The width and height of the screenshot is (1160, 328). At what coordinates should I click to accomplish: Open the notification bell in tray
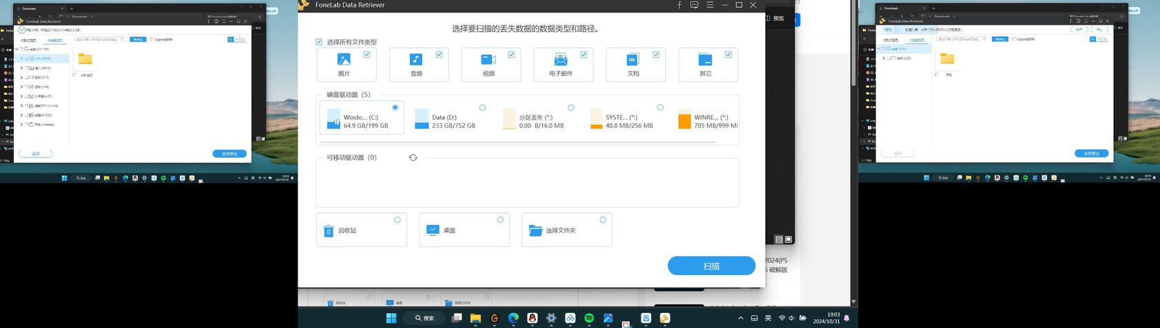tap(847, 318)
